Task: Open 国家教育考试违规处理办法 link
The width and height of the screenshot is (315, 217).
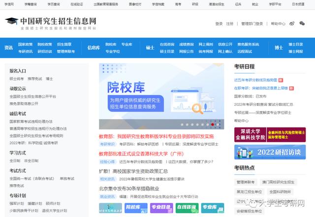Action: (31, 121)
